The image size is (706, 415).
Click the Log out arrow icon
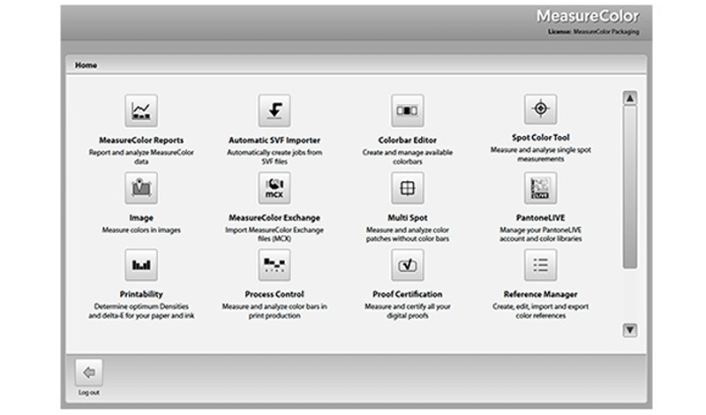89,373
